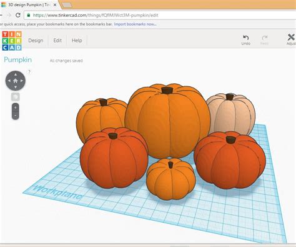Zoom out with the minus button

(16, 115)
